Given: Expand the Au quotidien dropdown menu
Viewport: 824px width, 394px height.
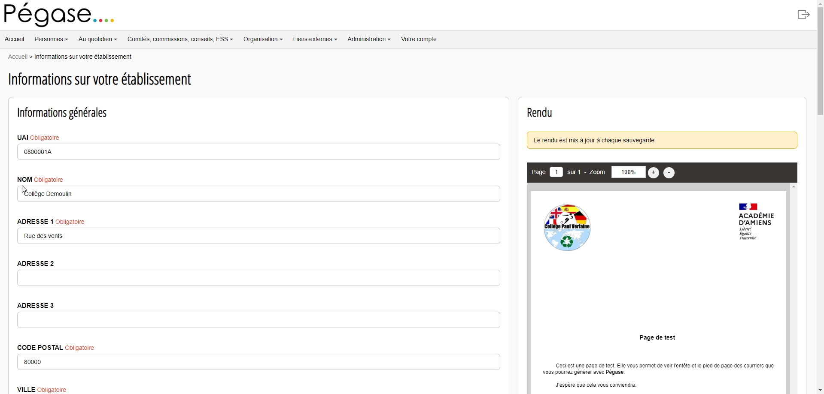Looking at the screenshot, I should tap(97, 39).
